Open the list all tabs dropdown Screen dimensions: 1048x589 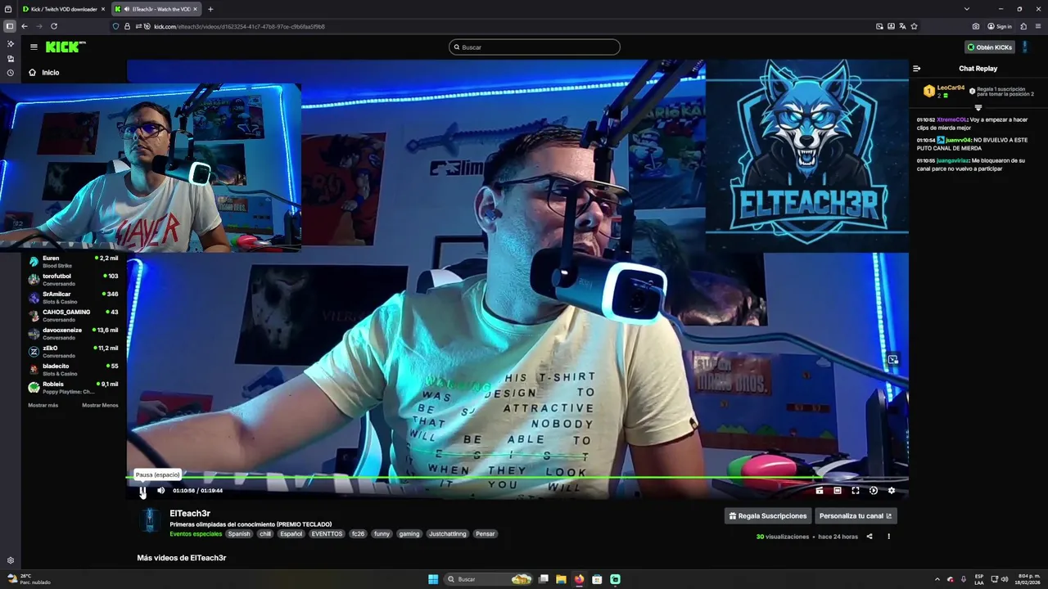(x=967, y=9)
